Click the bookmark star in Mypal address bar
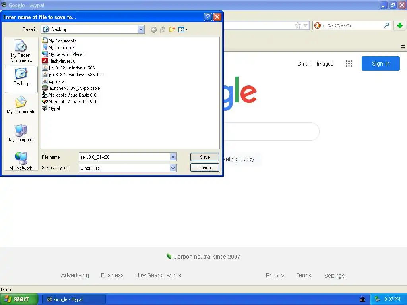The width and height of the screenshot is (407, 305). tap(297, 25)
